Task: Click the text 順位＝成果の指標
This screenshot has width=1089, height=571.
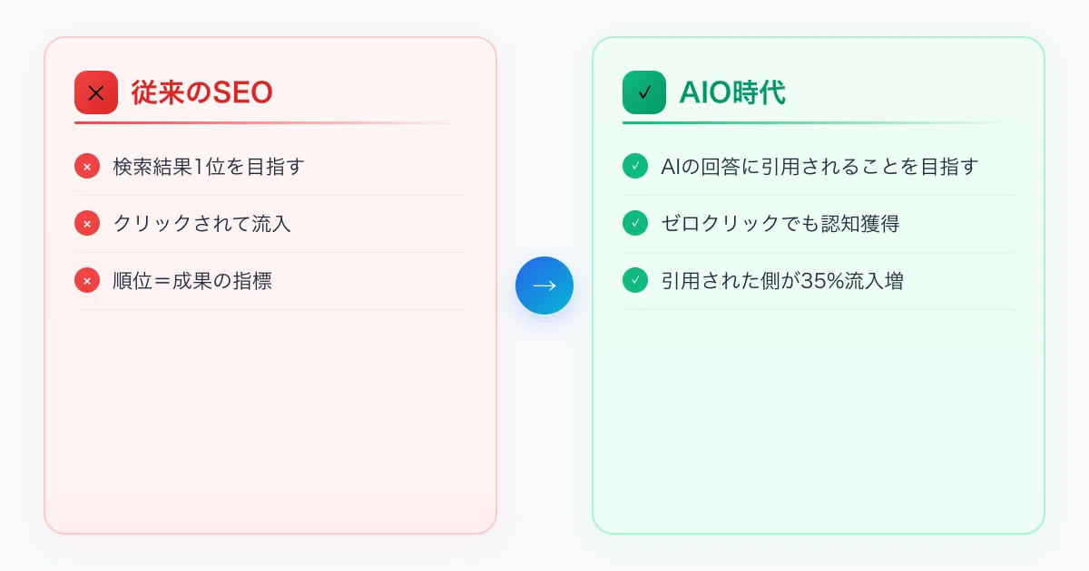Action: tap(192, 281)
